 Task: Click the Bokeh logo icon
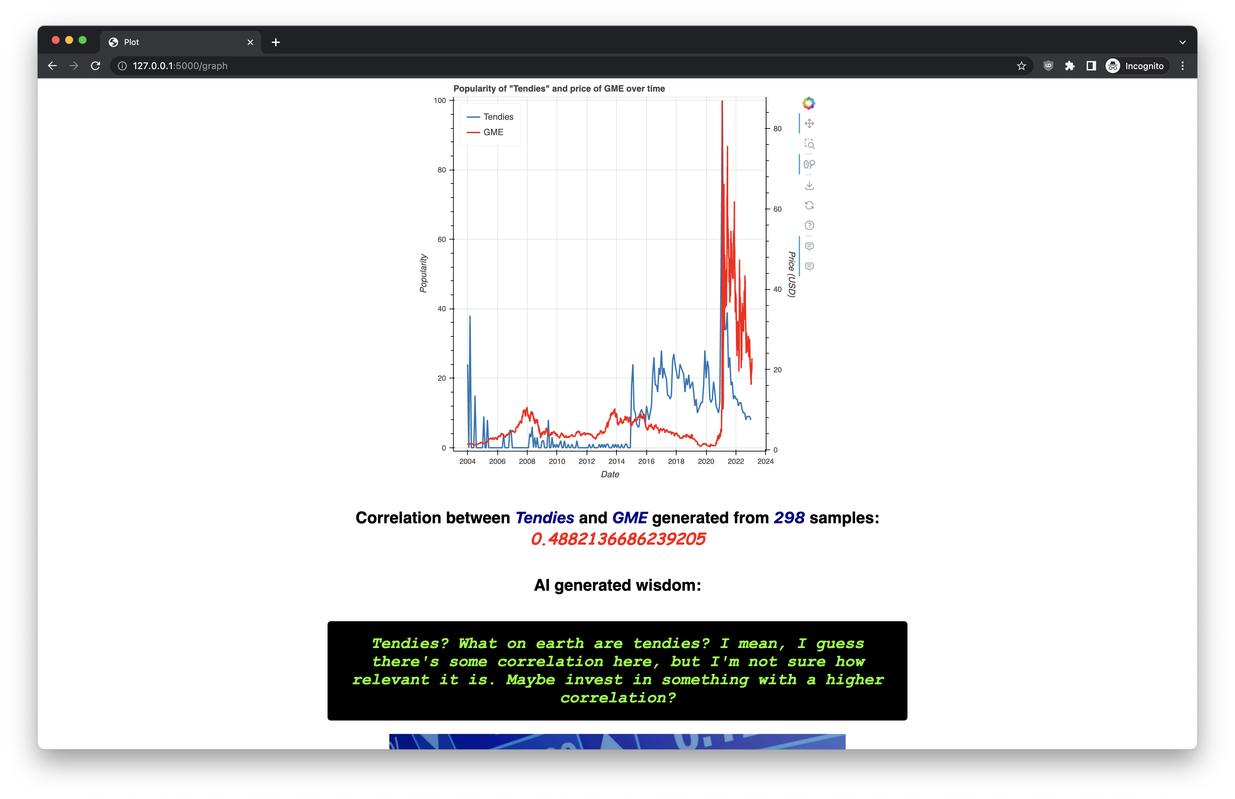808,103
